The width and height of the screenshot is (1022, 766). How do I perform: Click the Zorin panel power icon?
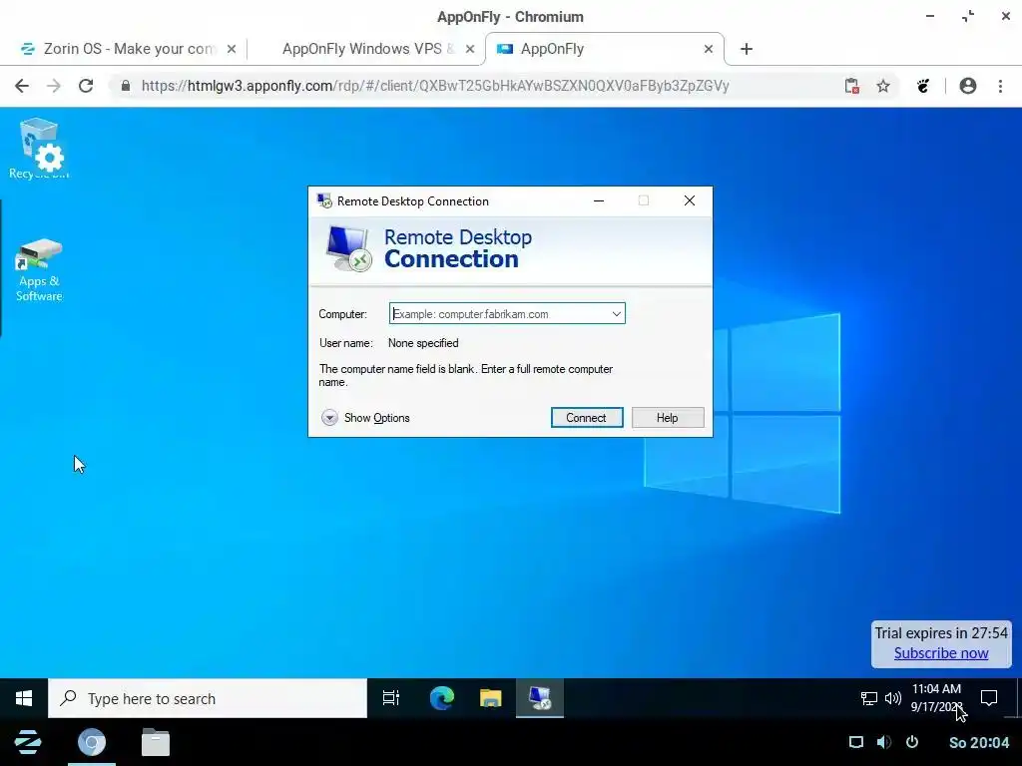click(x=912, y=742)
